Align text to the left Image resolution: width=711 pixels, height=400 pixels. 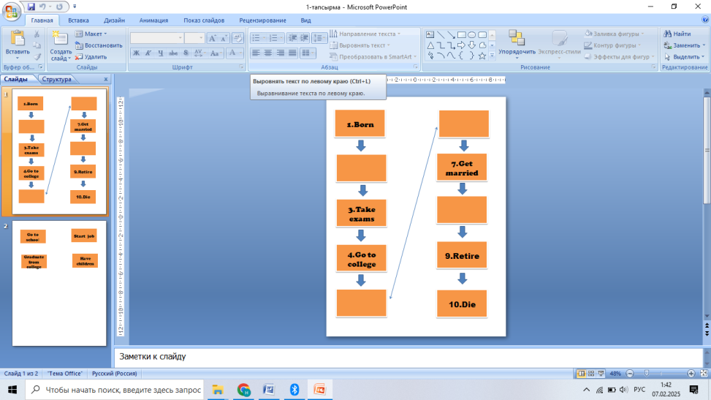[x=256, y=53]
